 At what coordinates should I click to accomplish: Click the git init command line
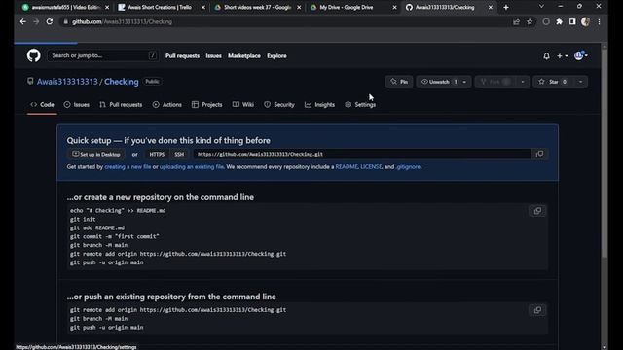[83, 219]
